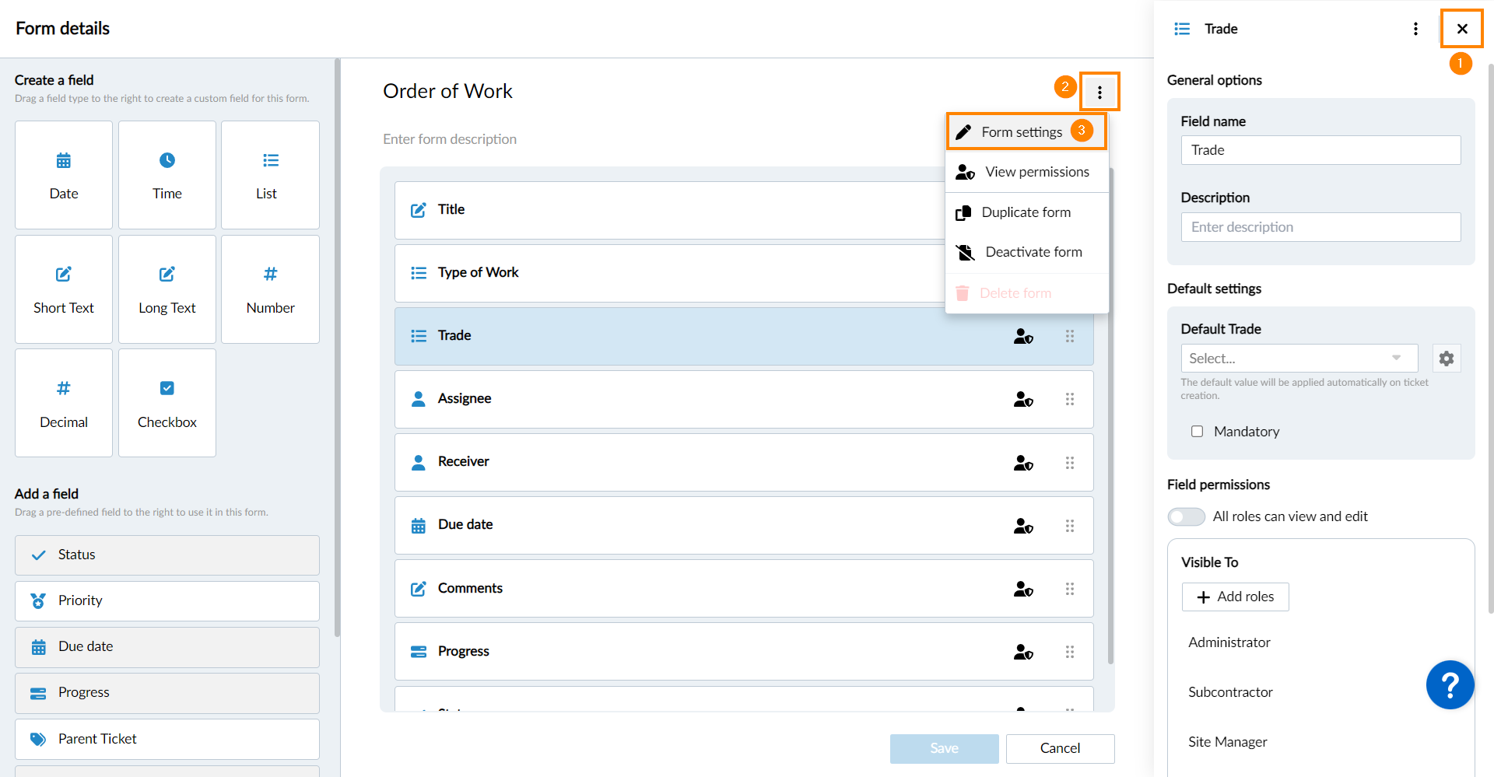Image resolution: width=1494 pixels, height=777 pixels.
Task: Open permissions icon on Comments row
Action: tap(1023, 589)
